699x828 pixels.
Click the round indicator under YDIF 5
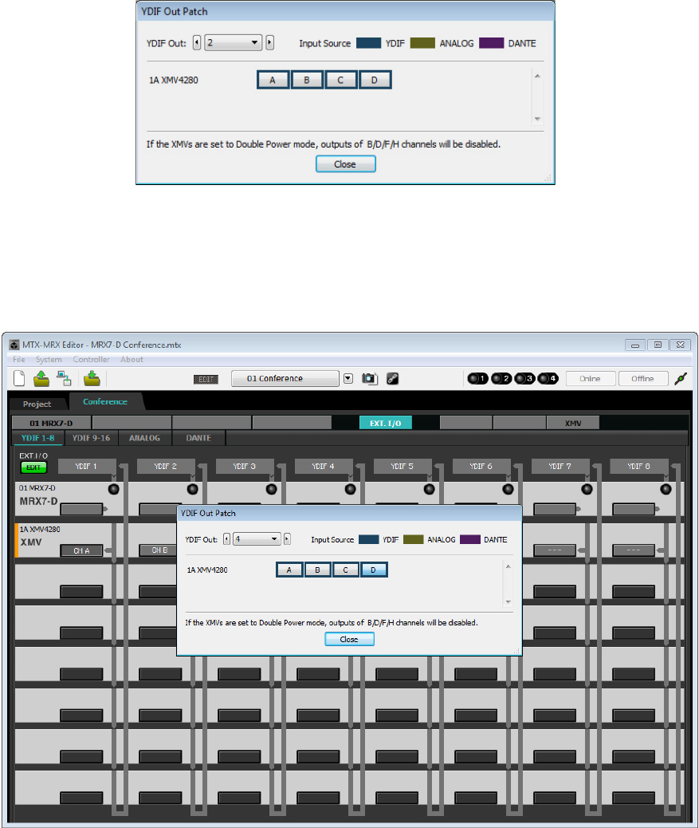pos(430,489)
